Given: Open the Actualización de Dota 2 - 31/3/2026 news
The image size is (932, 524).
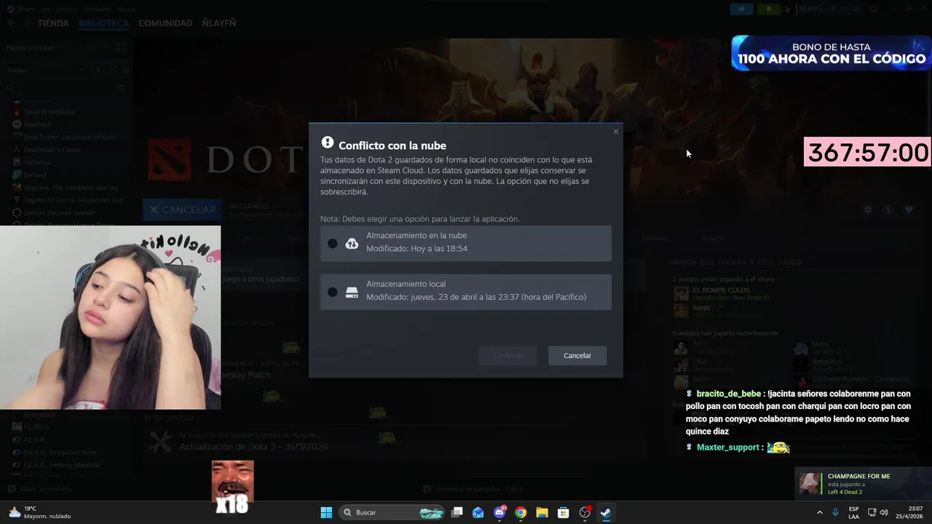Looking at the screenshot, I should [253, 447].
